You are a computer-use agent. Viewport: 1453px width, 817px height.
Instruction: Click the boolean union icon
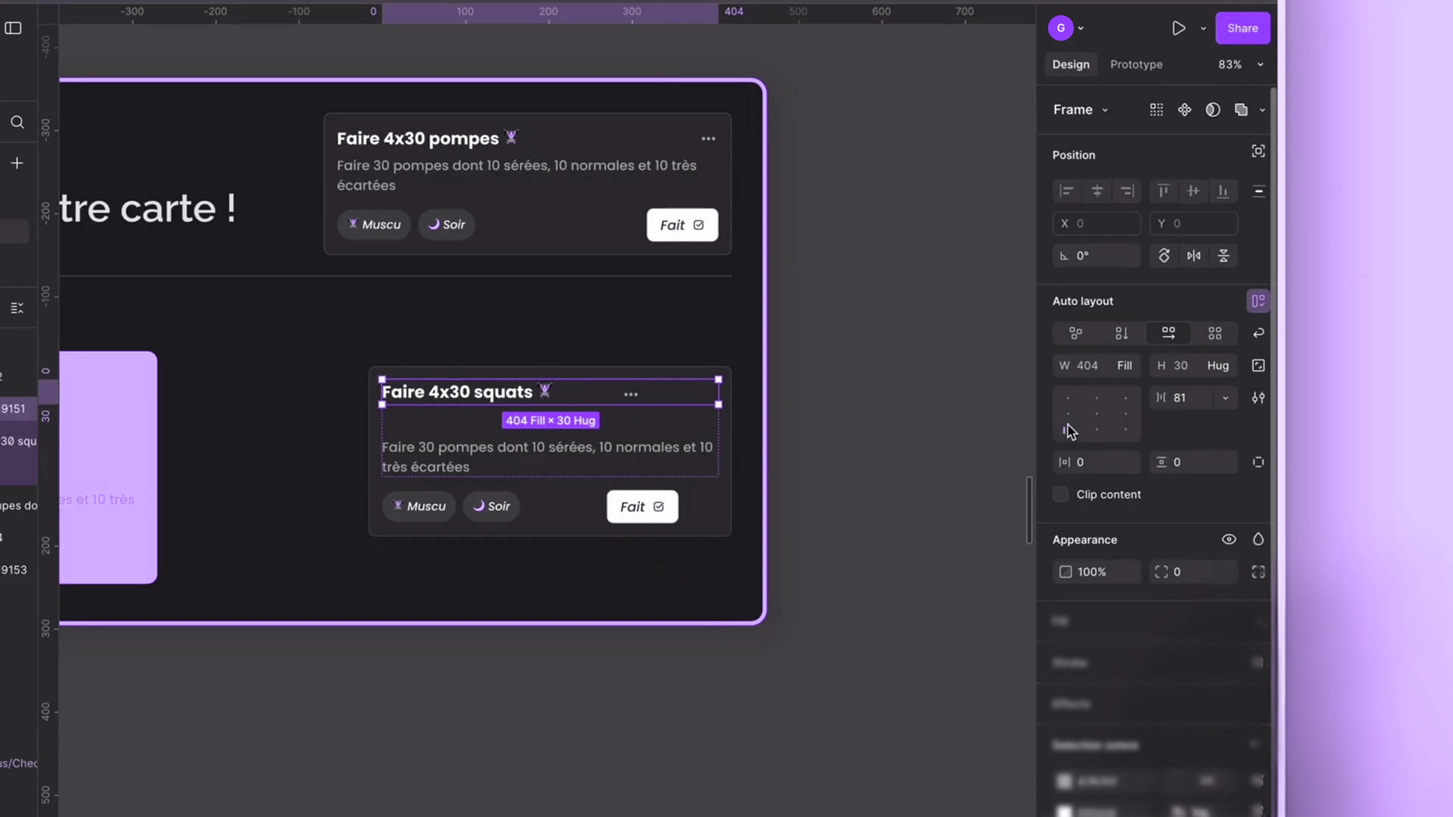tap(1241, 109)
